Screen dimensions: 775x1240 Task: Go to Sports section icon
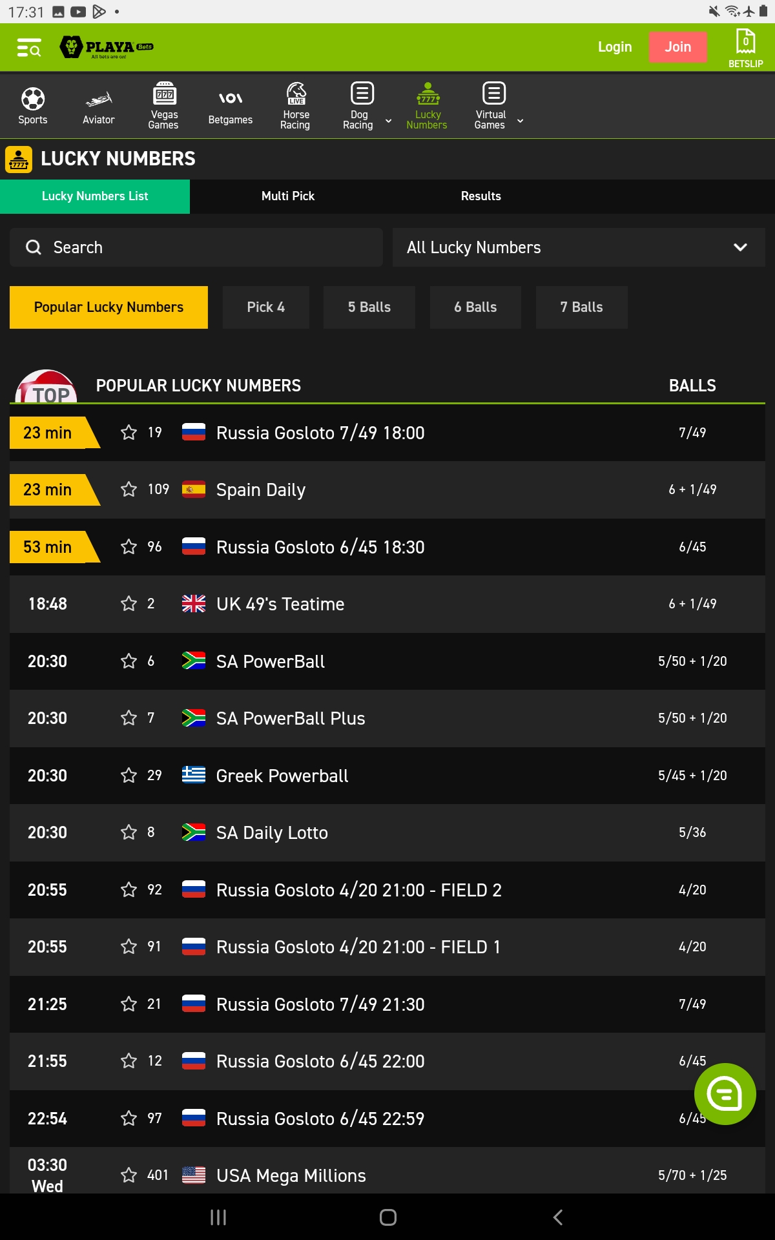coord(33,106)
